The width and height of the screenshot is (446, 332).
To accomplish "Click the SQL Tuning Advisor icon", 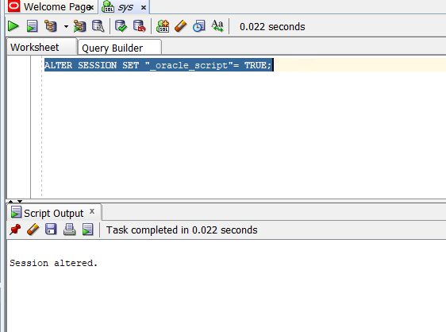I will click(x=98, y=26).
